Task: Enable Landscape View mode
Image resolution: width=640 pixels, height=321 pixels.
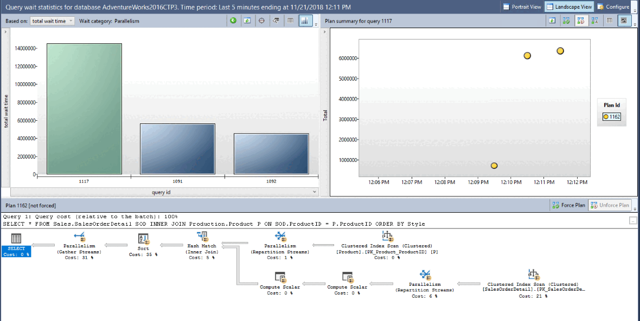Action: 569,7
